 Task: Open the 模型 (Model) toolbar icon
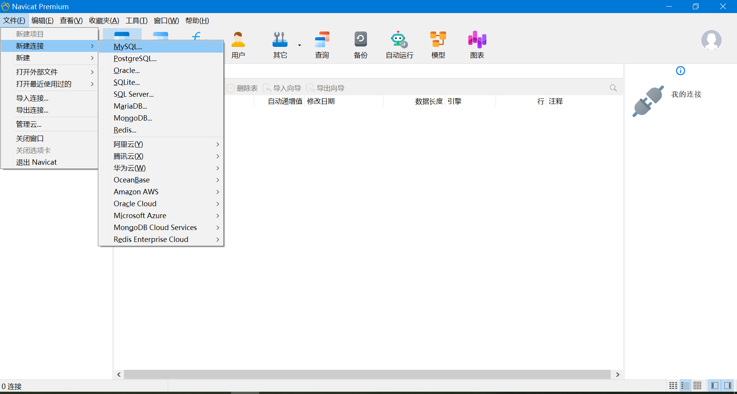point(438,45)
